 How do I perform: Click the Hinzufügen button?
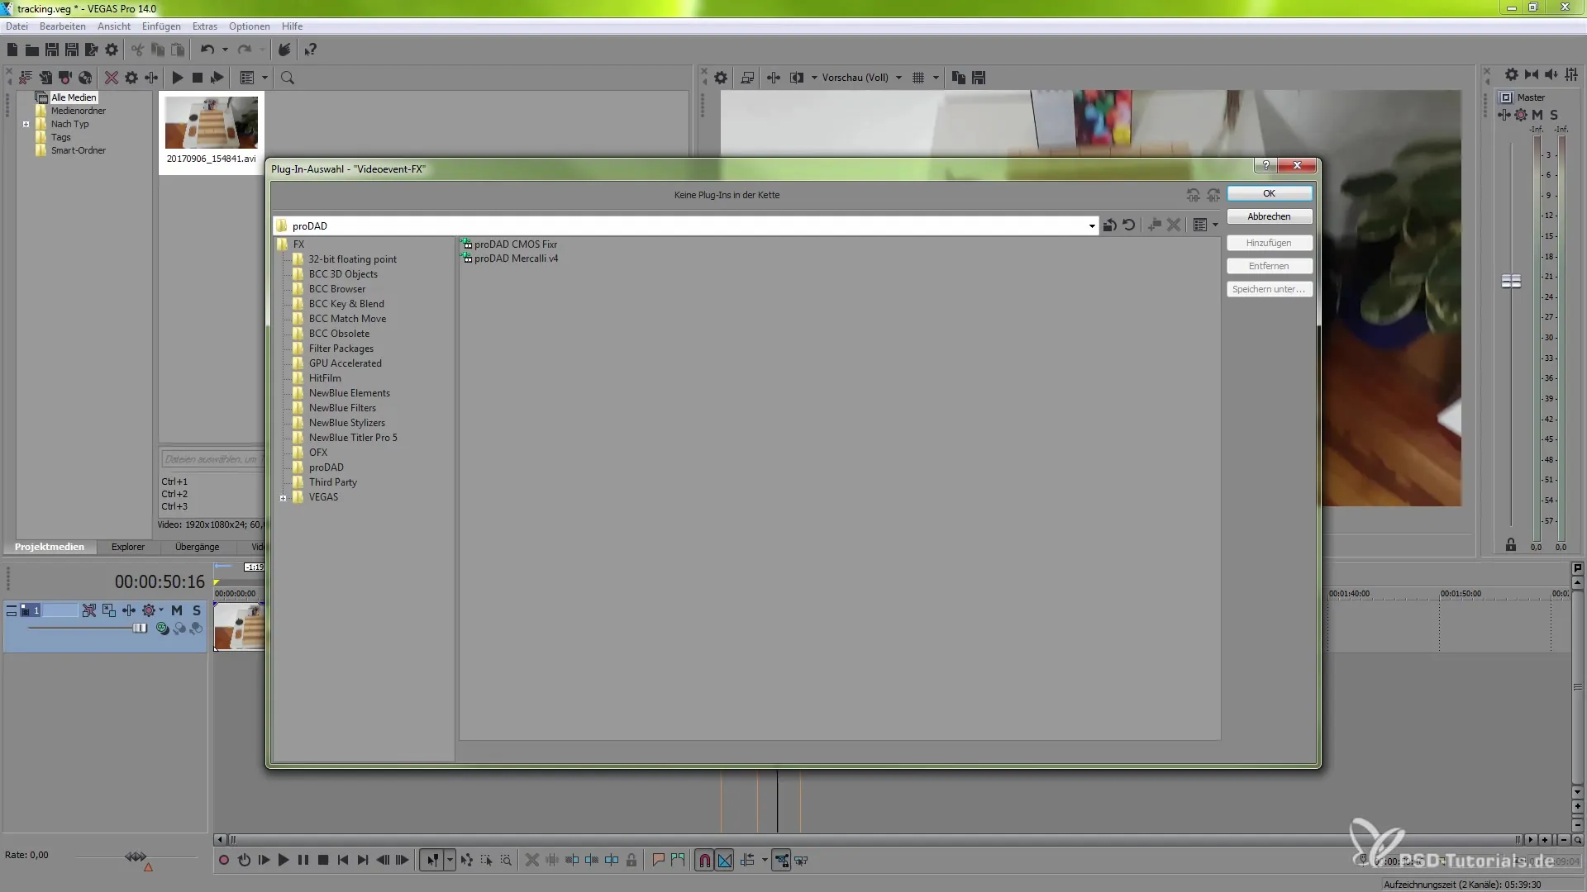point(1269,243)
